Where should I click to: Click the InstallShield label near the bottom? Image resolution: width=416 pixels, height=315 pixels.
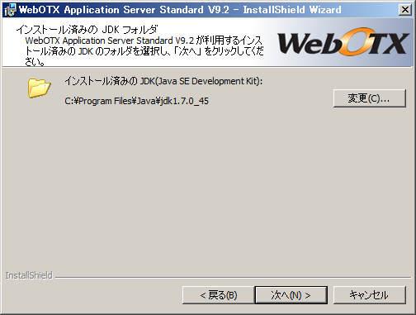click(29, 275)
